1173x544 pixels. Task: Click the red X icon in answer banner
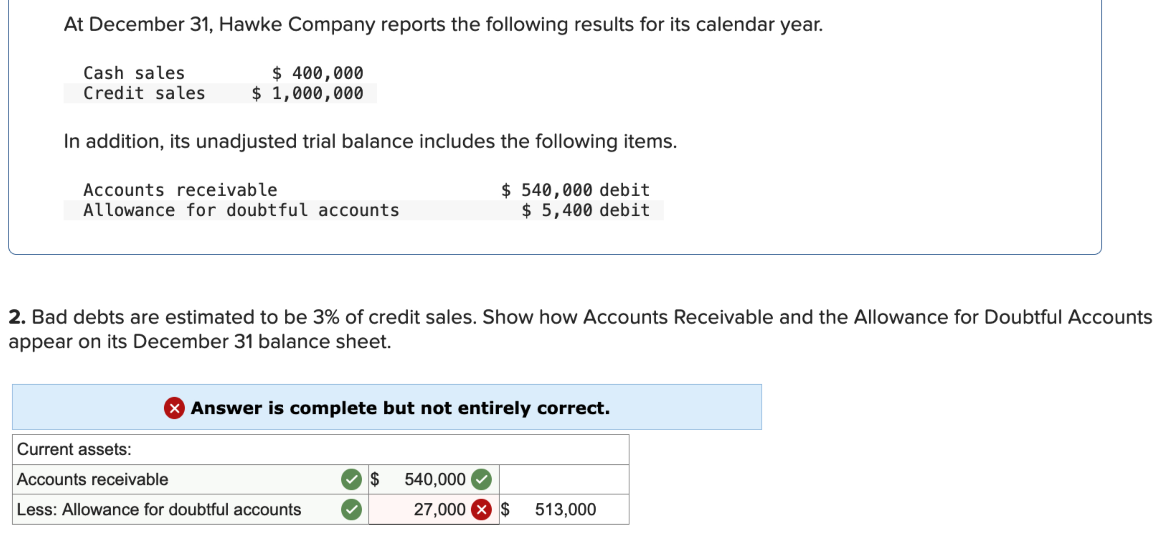click(x=174, y=408)
